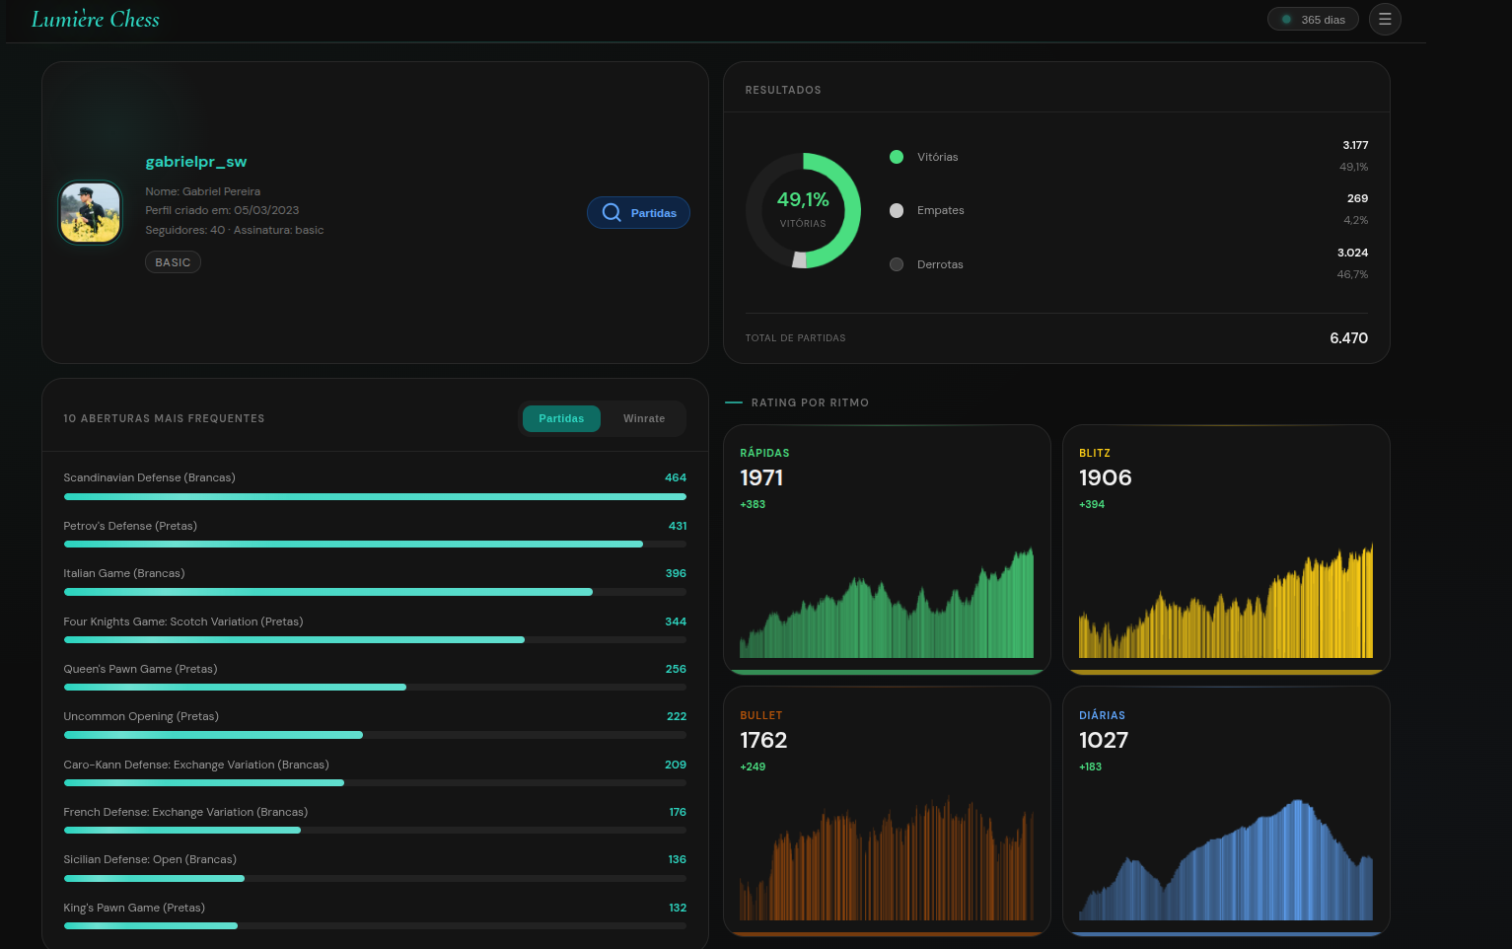
Task: Click Perfil criado em: 05/03/2023 text
Action: point(222,210)
